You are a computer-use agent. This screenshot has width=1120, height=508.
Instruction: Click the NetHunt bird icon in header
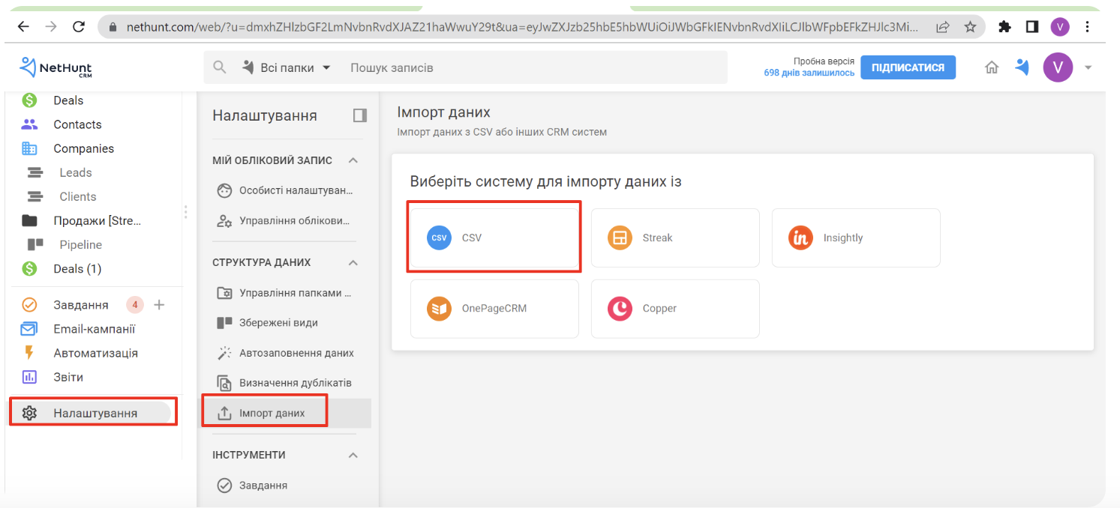pos(1022,67)
